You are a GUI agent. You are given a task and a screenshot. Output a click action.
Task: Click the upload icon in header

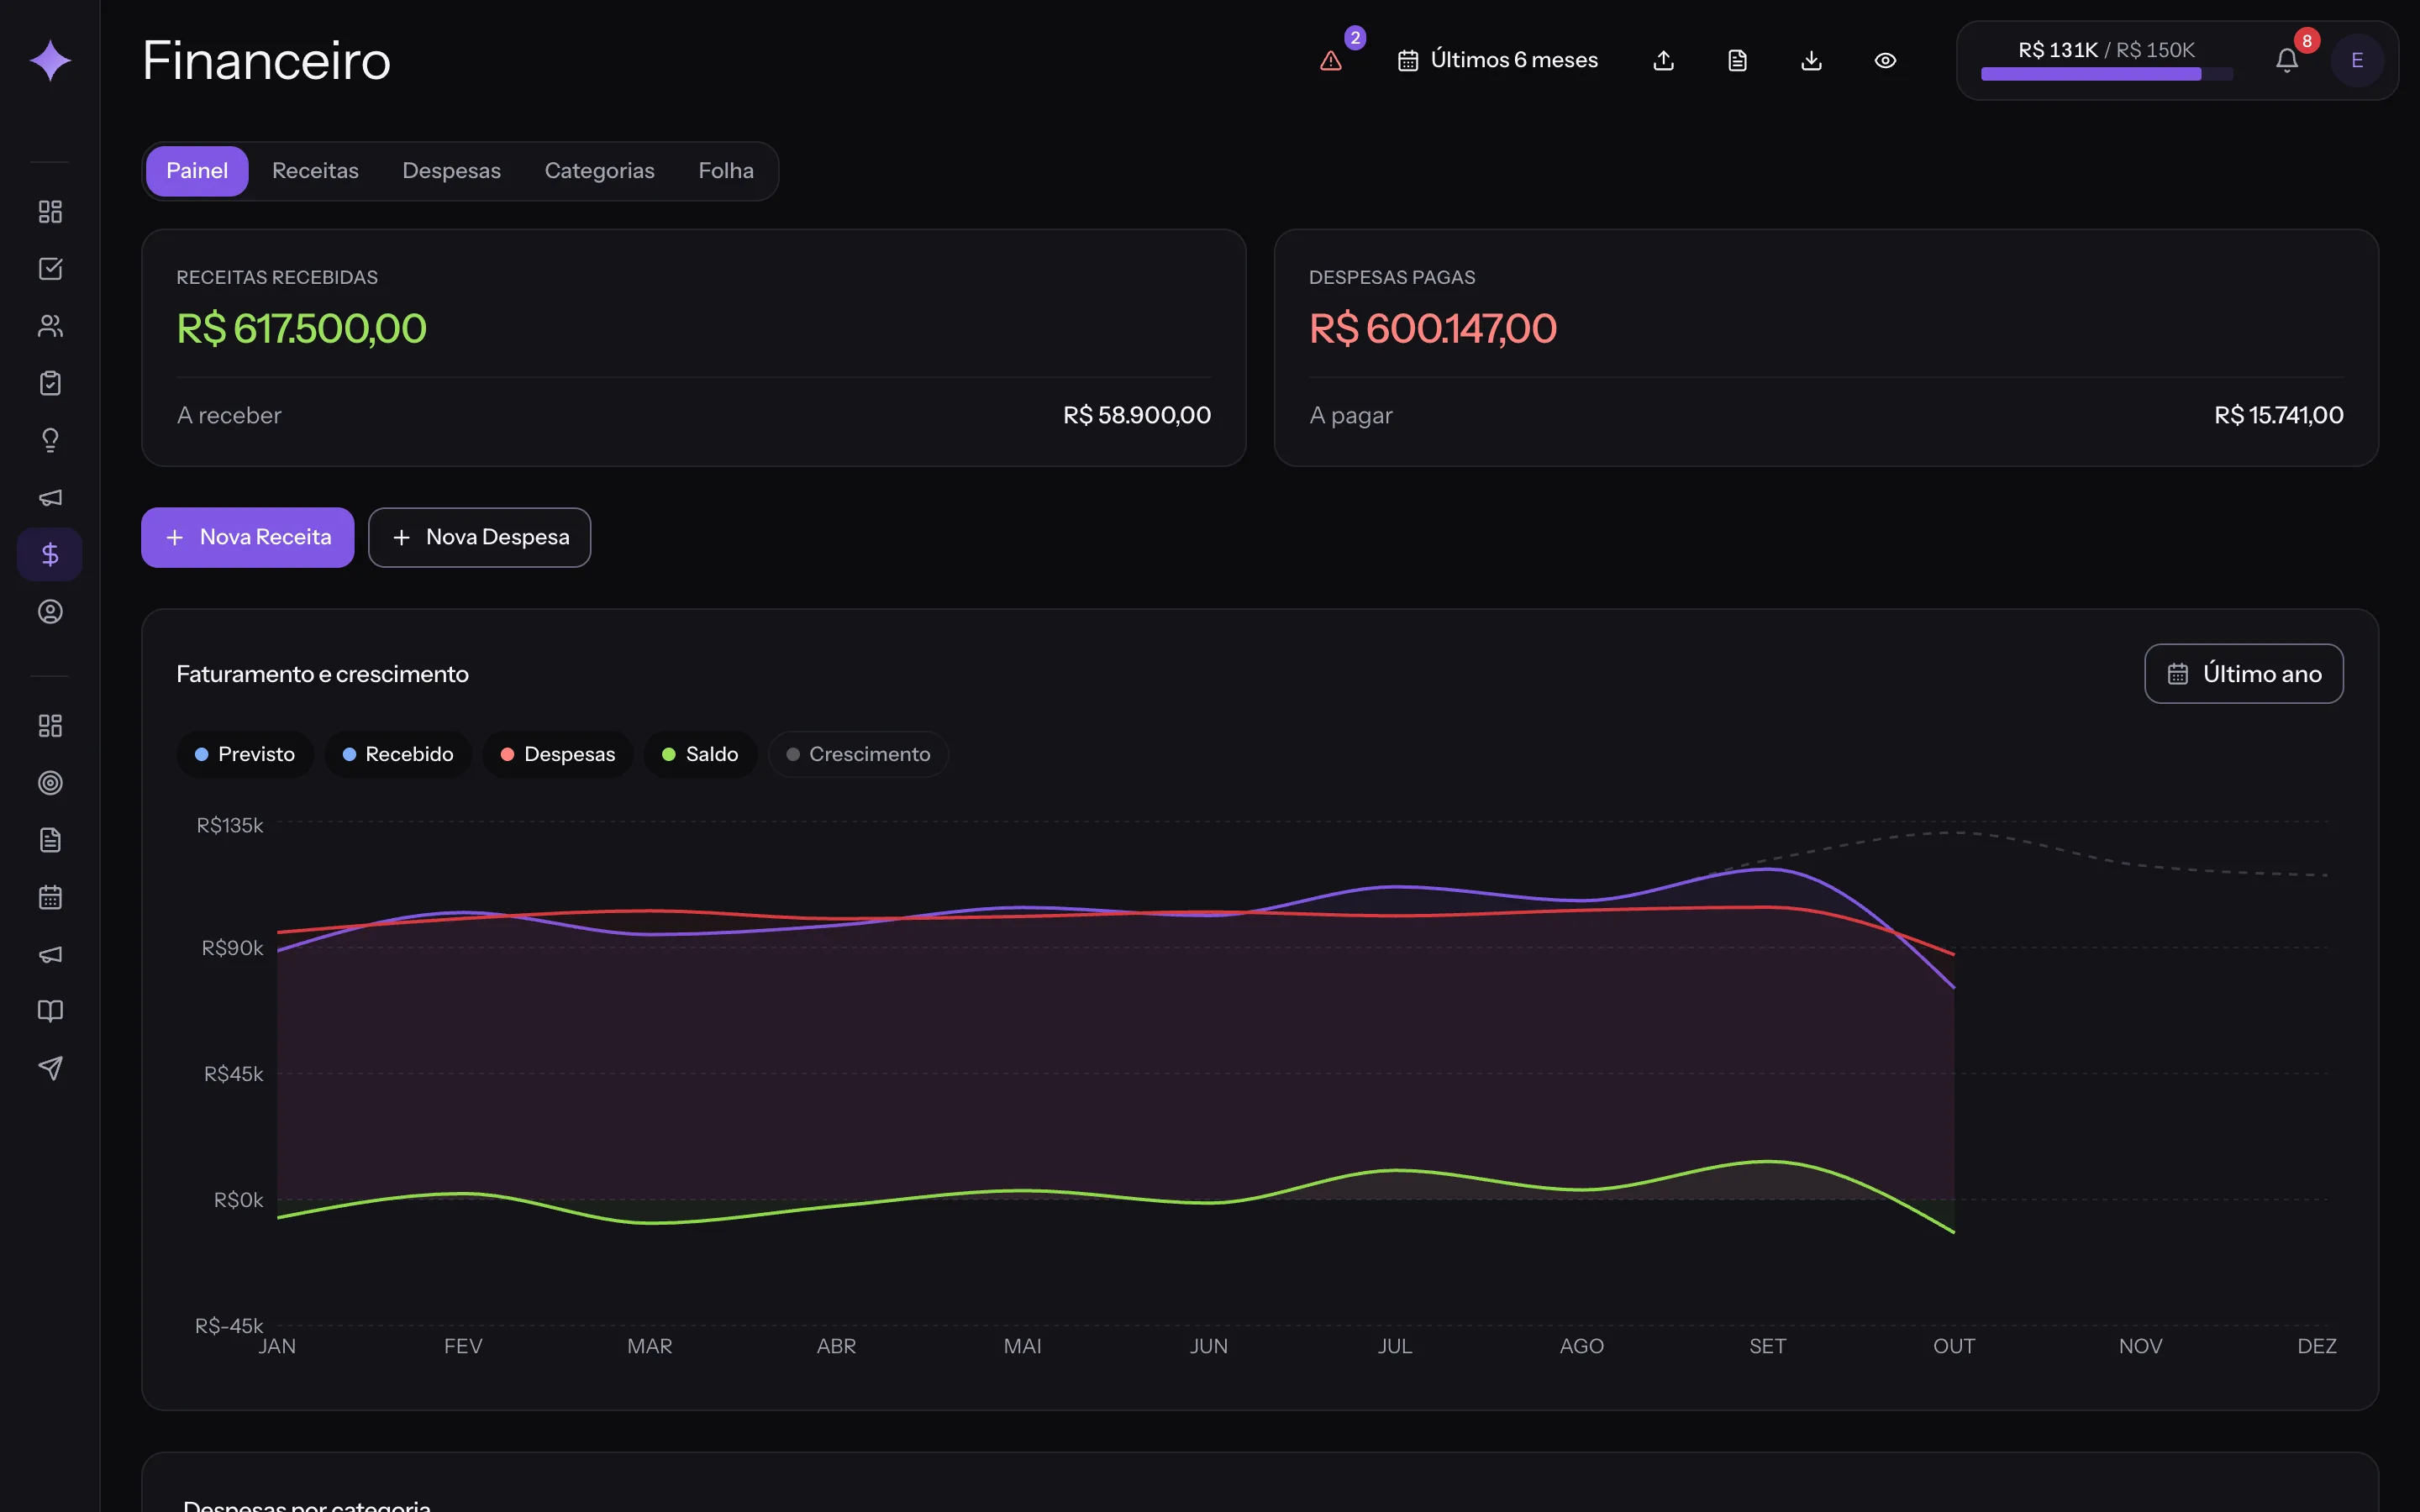[x=1664, y=61]
